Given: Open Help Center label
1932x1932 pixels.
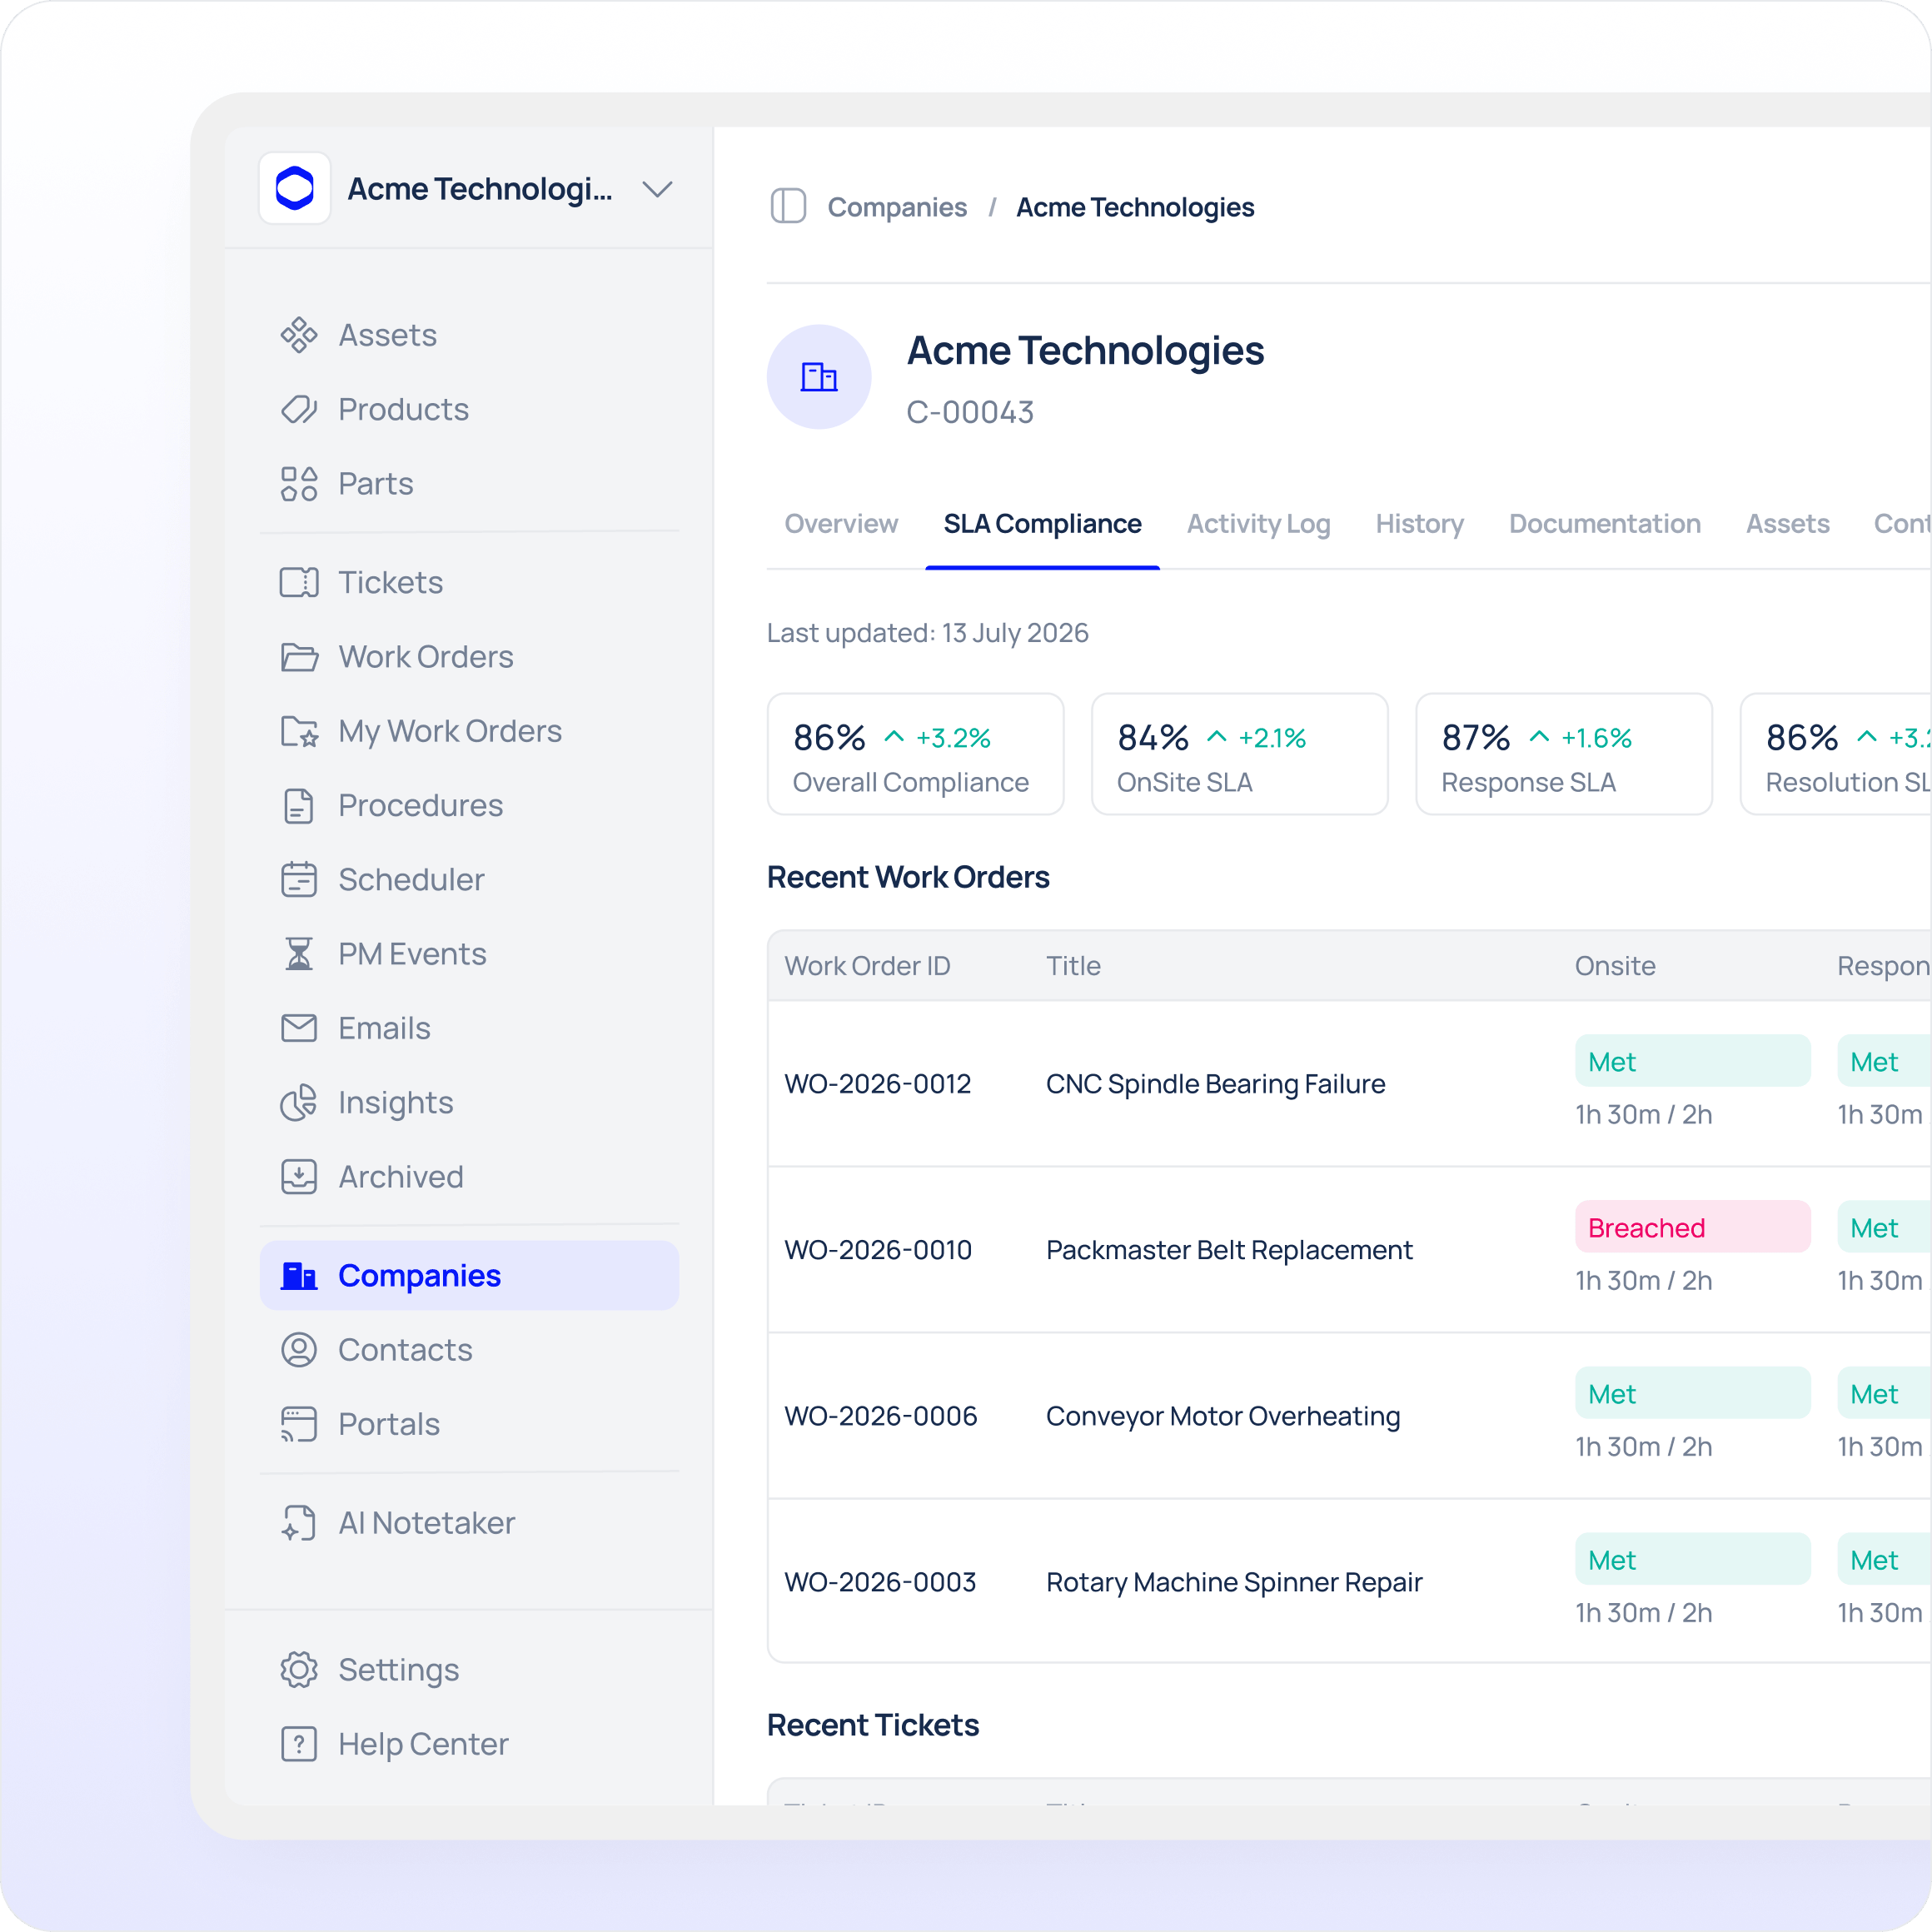Looking at the screenshot, I should (x=422, y=1744).
